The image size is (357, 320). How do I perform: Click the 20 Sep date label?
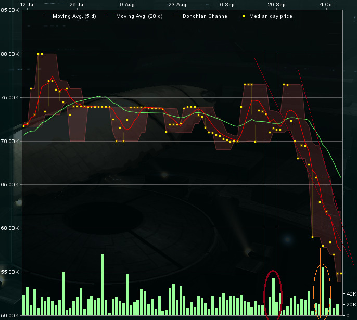(x=276, y=4)
